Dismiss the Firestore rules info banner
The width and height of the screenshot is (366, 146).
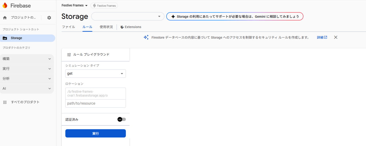(336, 37)
